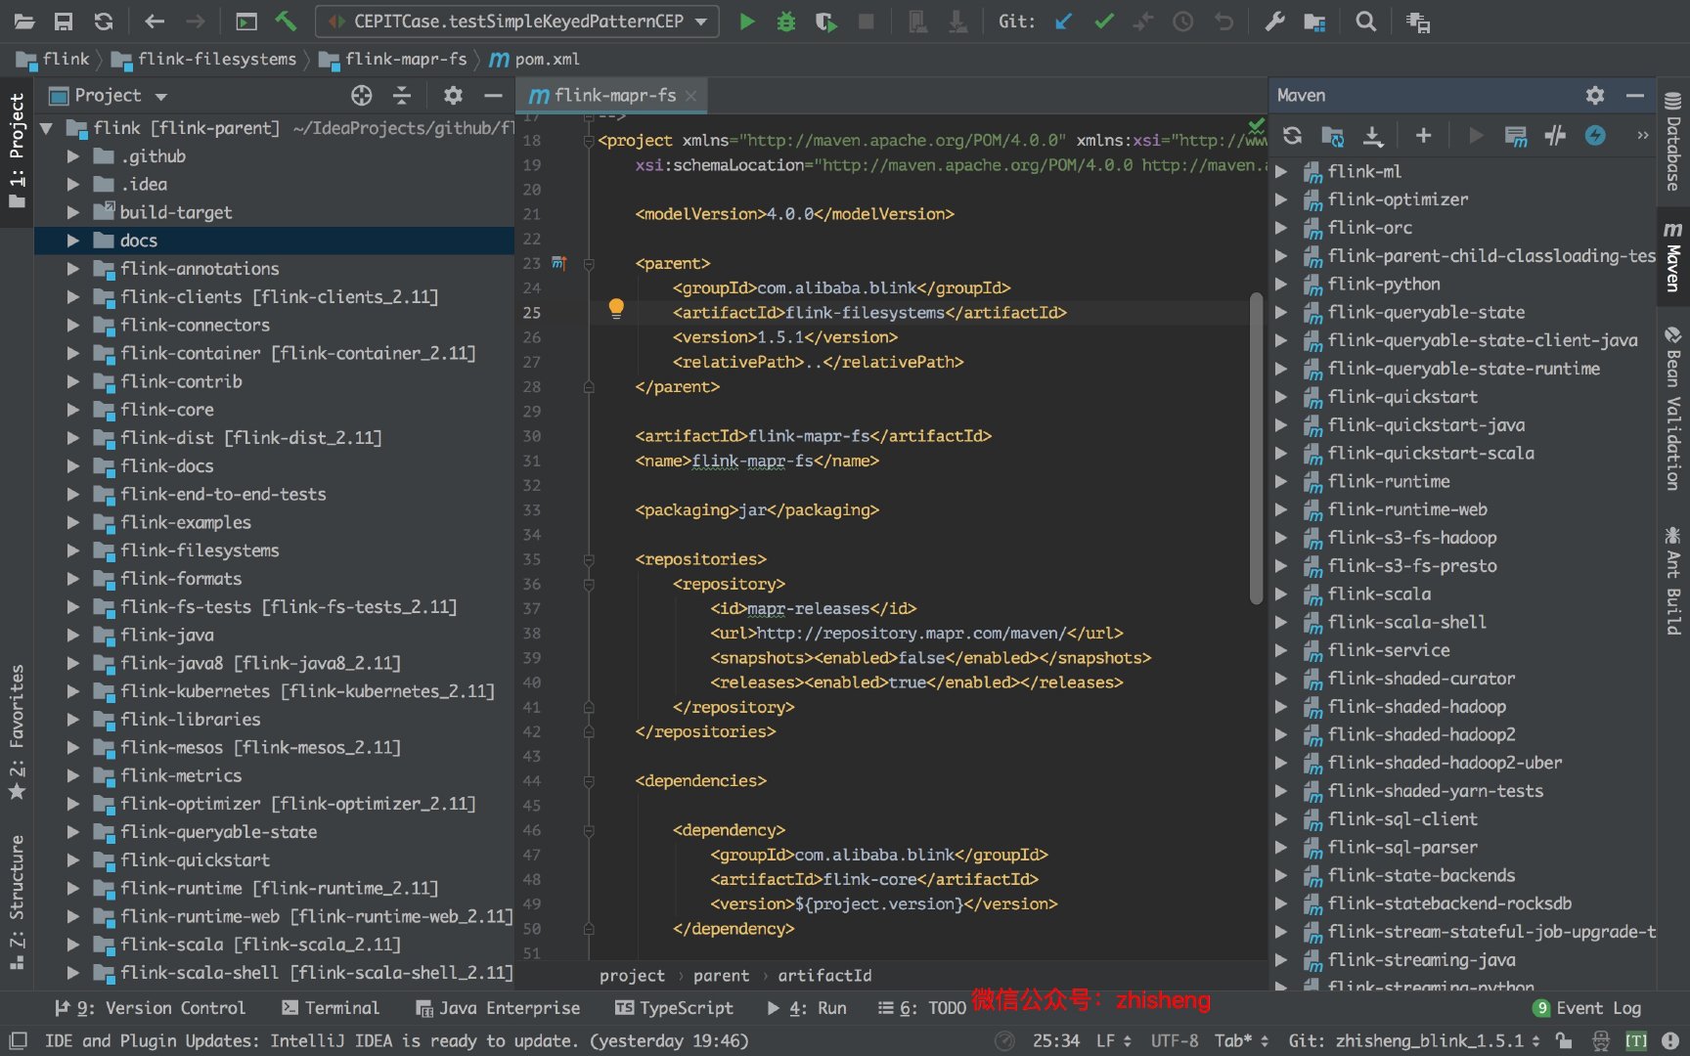Run with coverage using the shield icon

coord(826,22)
